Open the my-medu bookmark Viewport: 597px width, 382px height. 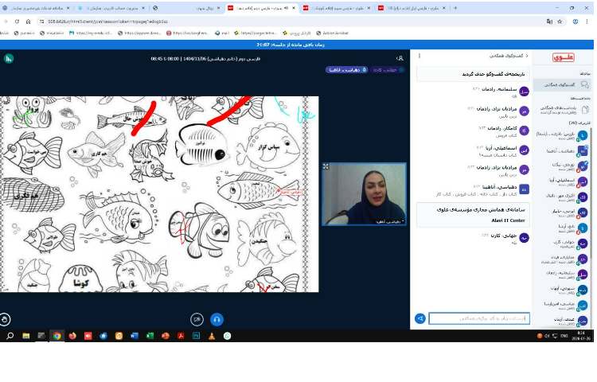click(x=91, y=33)
